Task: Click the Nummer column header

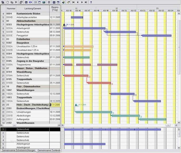Action: [11, 8]
